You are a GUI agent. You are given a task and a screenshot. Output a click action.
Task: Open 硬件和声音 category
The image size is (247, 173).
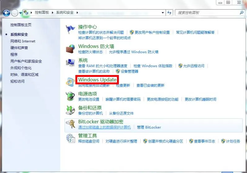(x=19, y=48)
